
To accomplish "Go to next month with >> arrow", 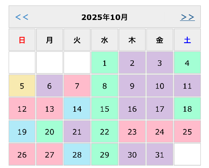I will (187, 17).
